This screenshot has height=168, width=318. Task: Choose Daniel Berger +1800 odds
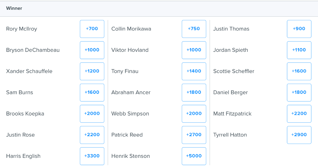pyautogui.click(x=299, y=92)
